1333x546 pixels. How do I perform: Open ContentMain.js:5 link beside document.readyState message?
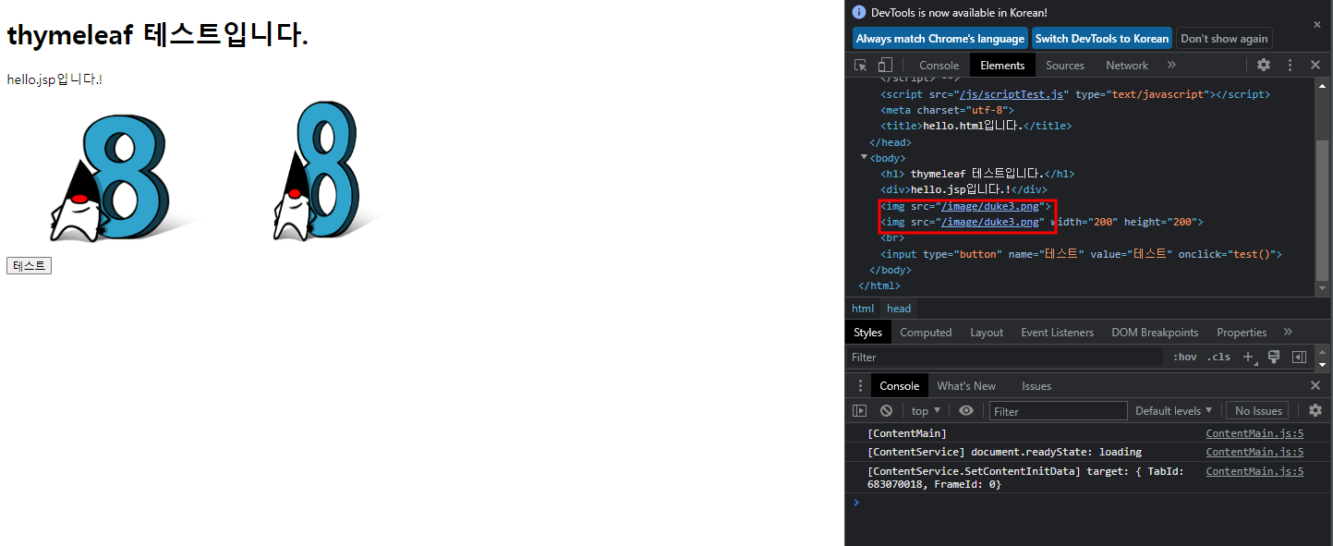1254,452
